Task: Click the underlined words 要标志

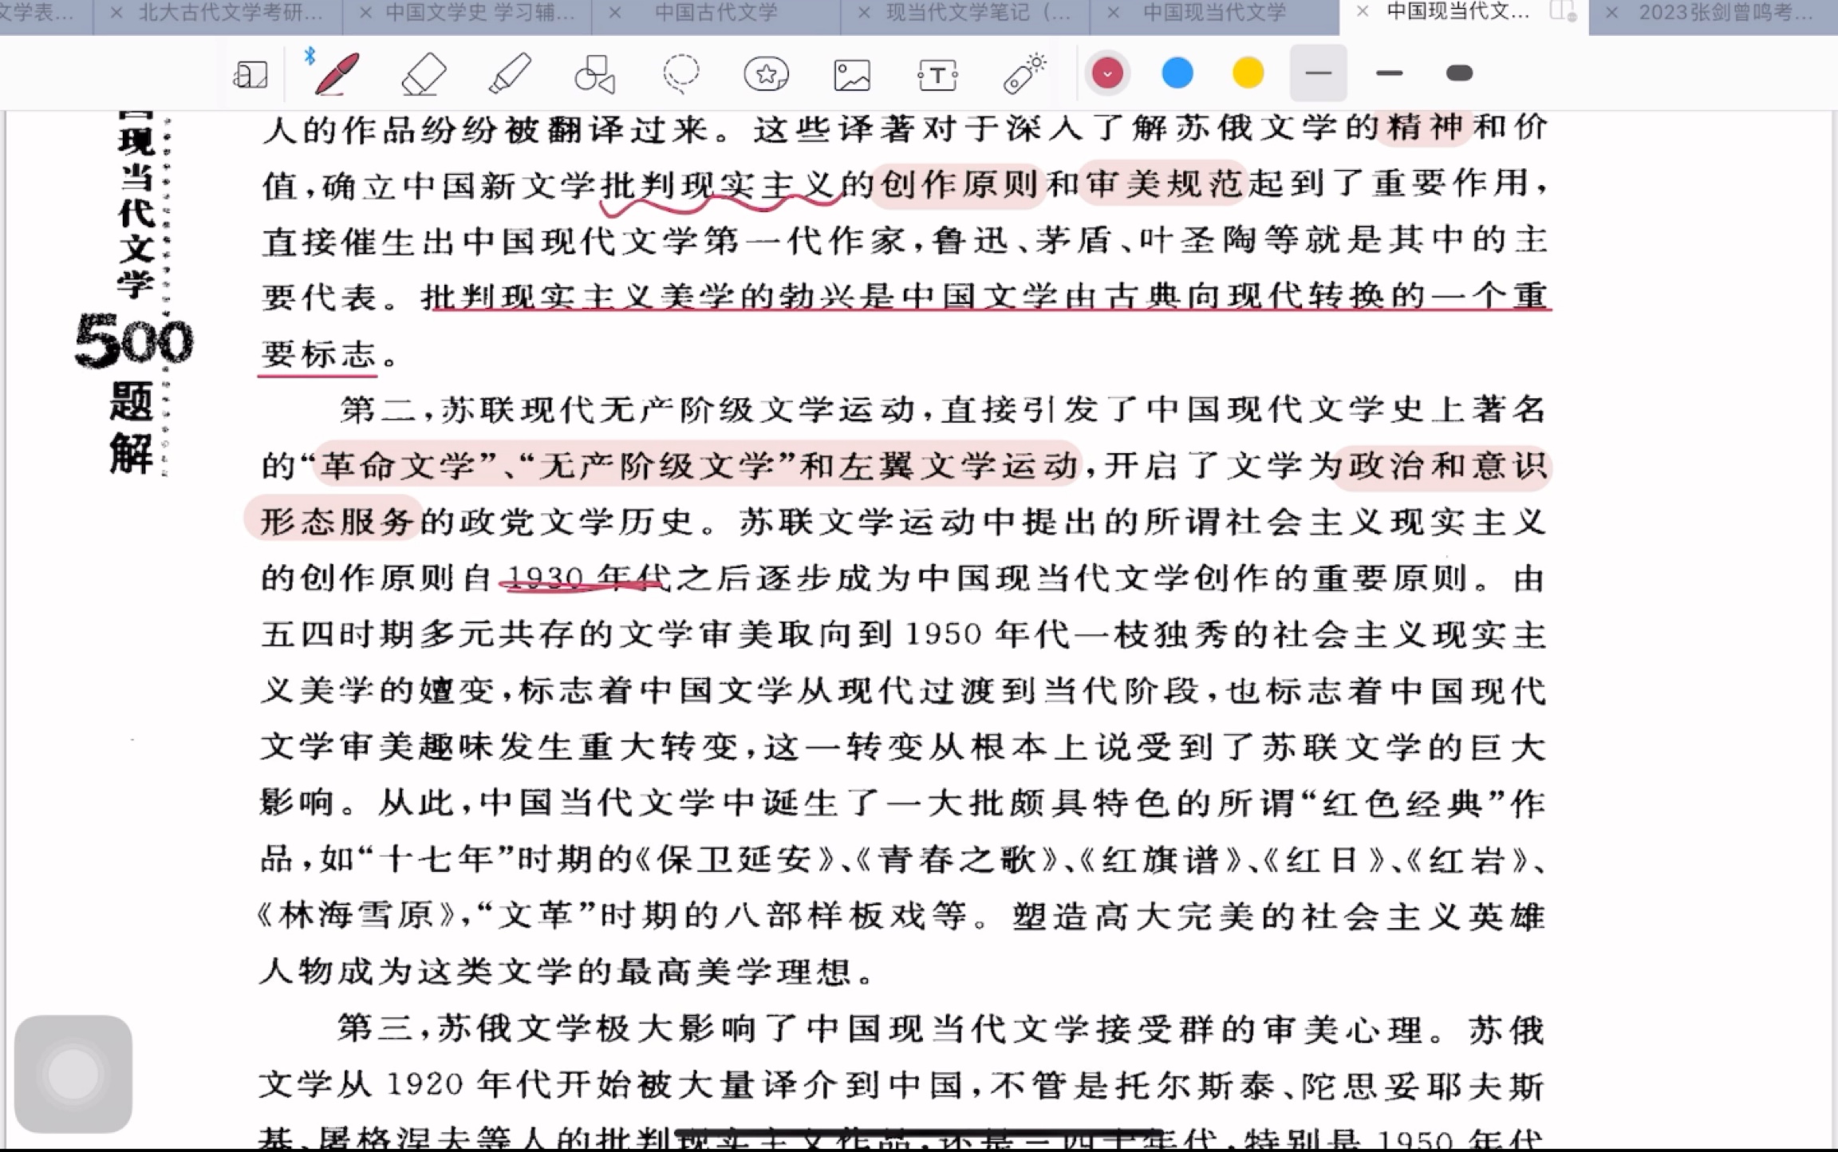Action: click(x=318, y=353)
